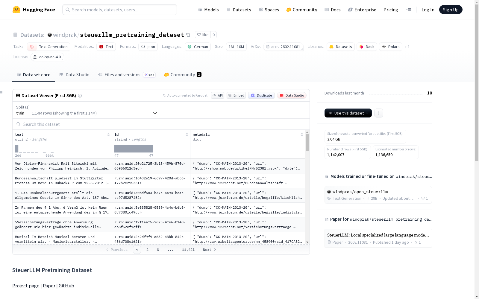Viewport: 479px width, 299px height.
Task: Click the json format tag
Action: coord(148,47)
